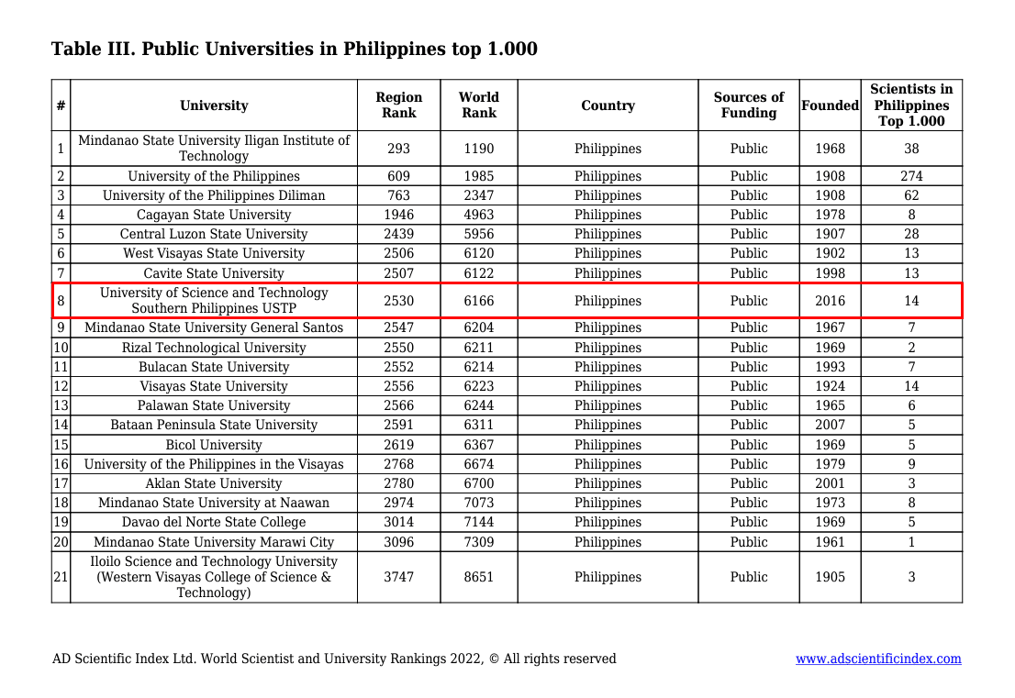Screen dimensions: 1015x698
Task: Click the Central Luzon State University row
Action: 214,234
